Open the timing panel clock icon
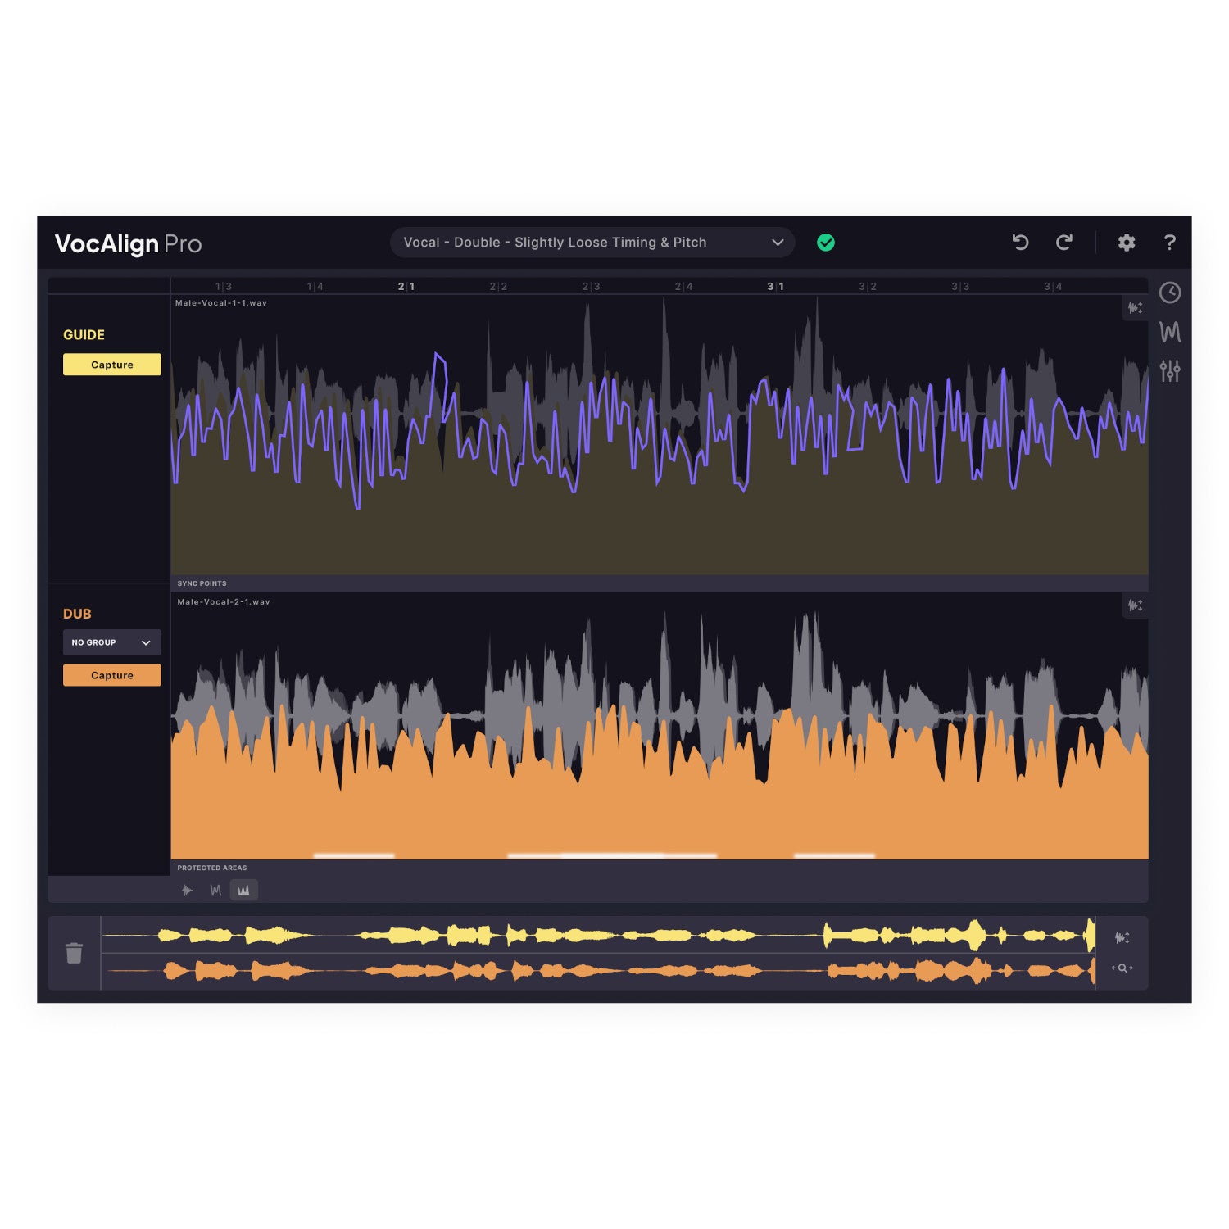Image resolution: width=1229 pixels, height=1229 pixels. pos(1170,293)
